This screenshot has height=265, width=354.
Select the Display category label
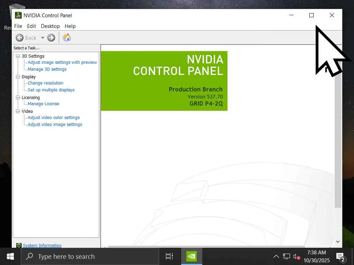29,77
